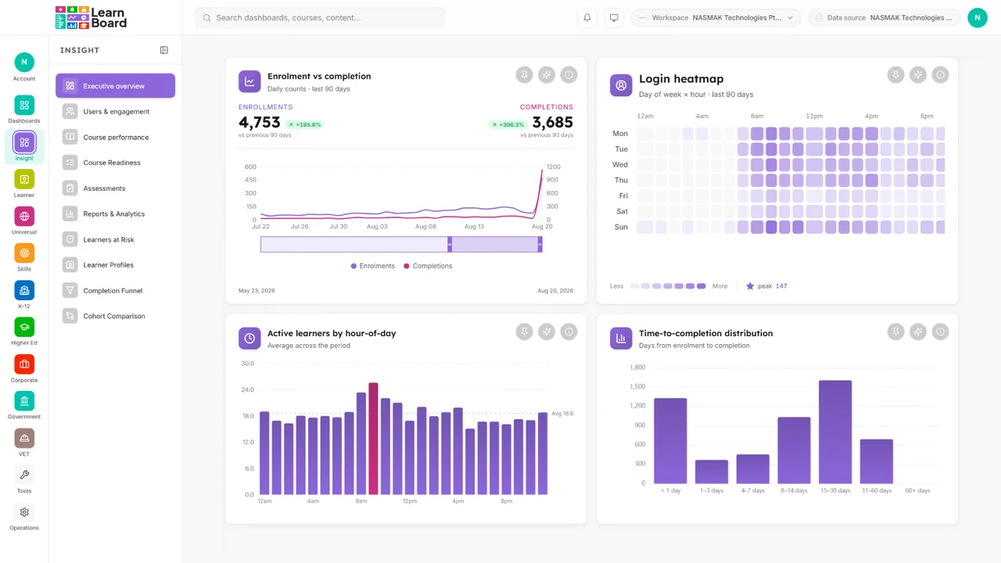Click the chart date range slider bar
Image resolution: width=1001 pixels, height=563 pixels.
point(401,245)
